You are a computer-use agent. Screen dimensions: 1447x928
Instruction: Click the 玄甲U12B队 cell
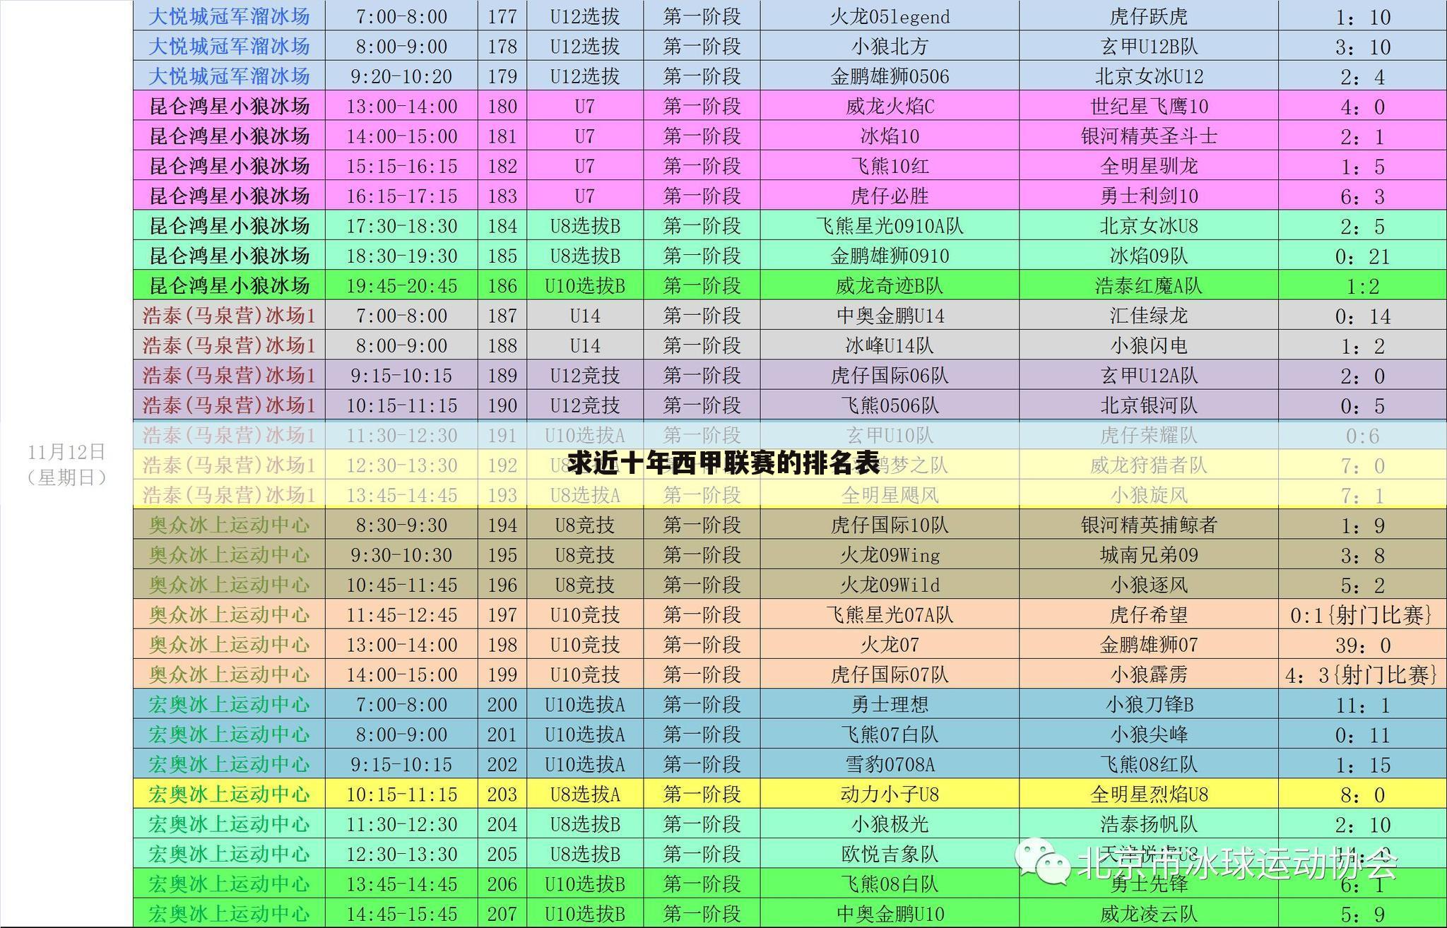pyautogui.click(x=1149, y=47)
